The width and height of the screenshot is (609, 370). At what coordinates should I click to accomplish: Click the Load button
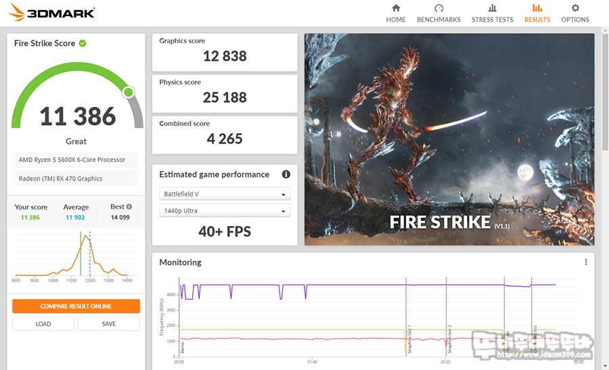[x=43, y=324]
